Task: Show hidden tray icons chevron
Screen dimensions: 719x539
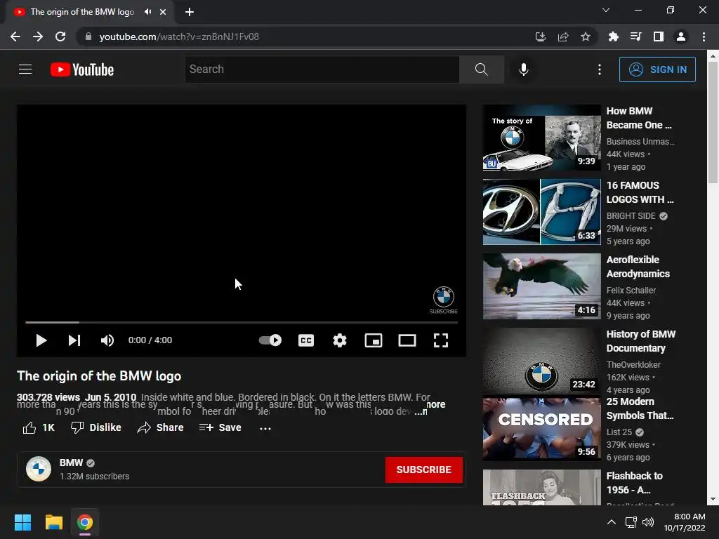Action: click(x=612, y=522)
